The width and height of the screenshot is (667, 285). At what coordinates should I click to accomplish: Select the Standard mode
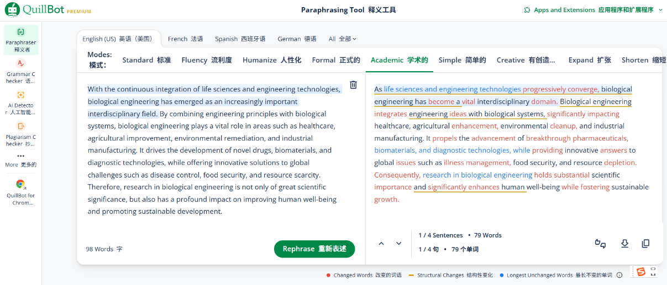(x=146, y=60)
